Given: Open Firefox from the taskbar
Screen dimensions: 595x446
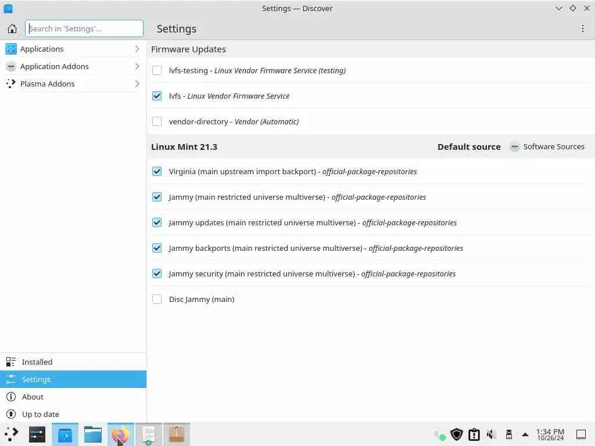Looking at the screenshot, I should [121, 434].
